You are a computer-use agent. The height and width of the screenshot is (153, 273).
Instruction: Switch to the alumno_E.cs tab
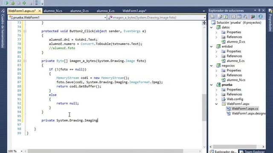click(105, 11)
